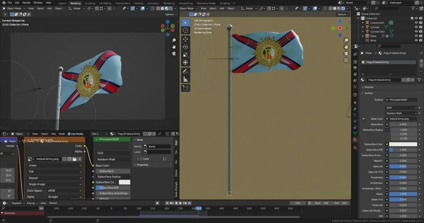Switch to Sculpting workspace tab

pyautogui.click(x=90, y=3)
